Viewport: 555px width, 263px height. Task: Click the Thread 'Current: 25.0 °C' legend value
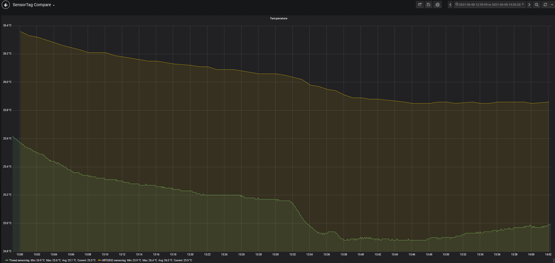click(87, 260)
